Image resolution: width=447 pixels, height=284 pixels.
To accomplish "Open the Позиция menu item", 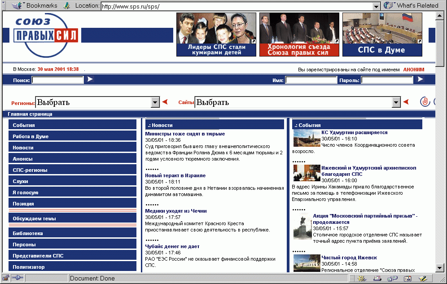I will point(72,203).
